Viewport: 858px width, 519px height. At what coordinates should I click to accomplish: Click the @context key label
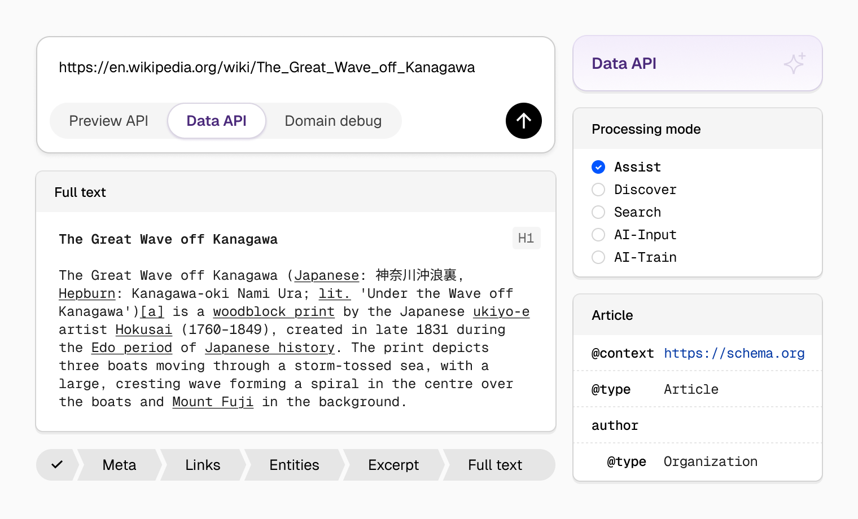tap(623, 353)
